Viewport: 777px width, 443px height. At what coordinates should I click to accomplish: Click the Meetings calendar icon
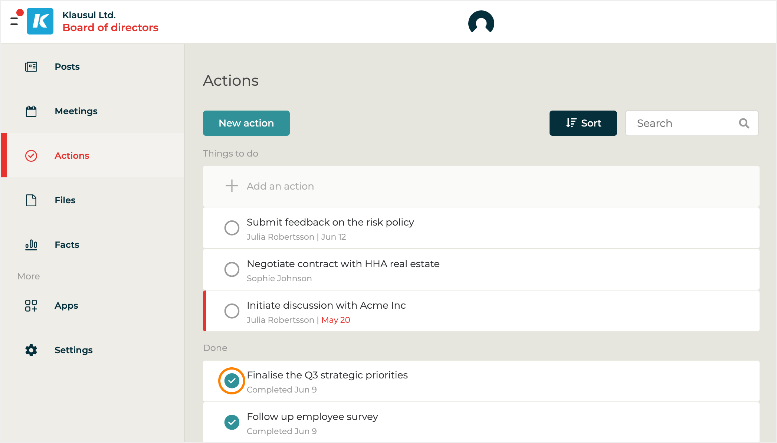pyautogui.click(x=31, y=111)
